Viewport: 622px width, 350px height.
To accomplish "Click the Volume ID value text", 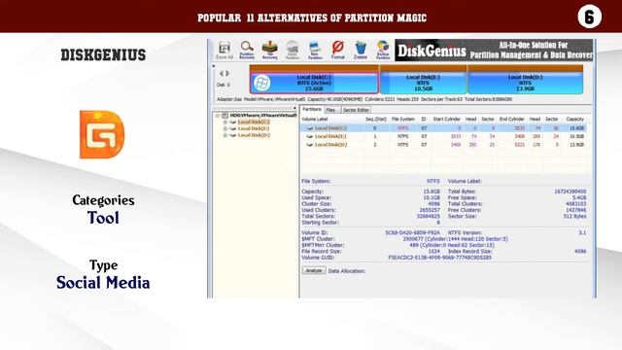I will 412,233.
